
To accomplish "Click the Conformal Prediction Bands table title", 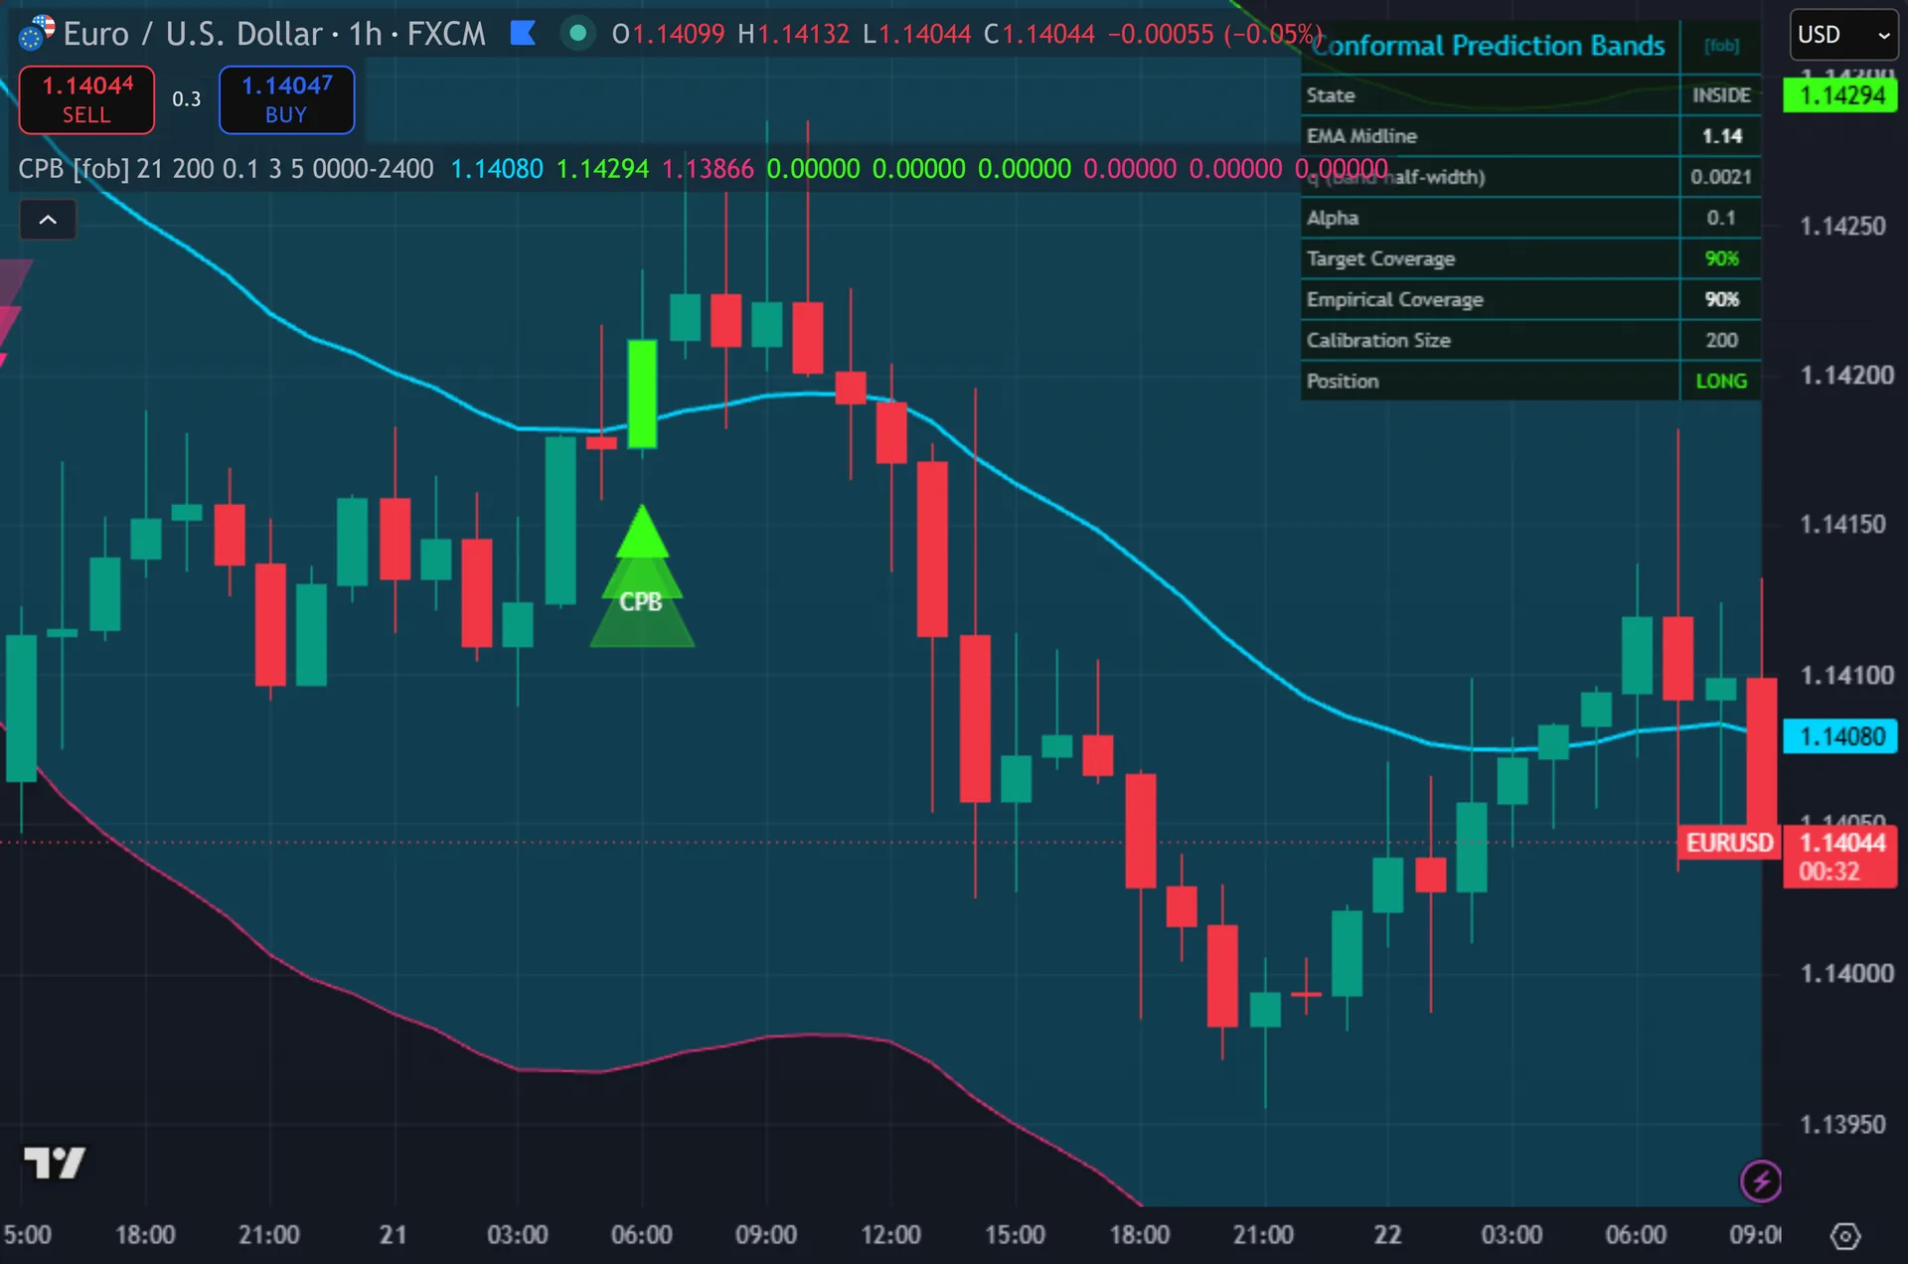I will coord(1489,46).
